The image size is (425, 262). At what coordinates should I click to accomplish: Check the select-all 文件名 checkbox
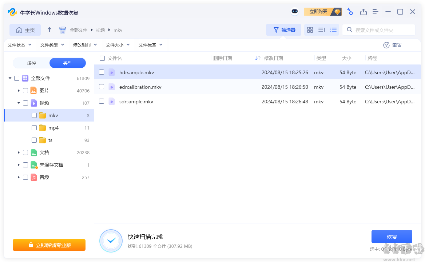coord(101,58)
